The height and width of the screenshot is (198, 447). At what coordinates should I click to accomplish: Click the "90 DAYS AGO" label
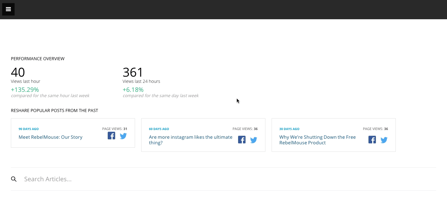[29, 129]
